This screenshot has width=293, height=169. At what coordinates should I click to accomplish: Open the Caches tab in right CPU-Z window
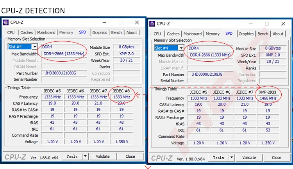tap(173, 34)
